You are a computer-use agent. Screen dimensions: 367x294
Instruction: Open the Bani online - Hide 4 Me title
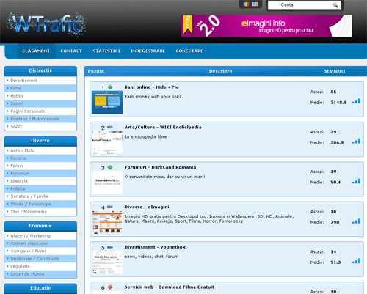coord(151,87)
